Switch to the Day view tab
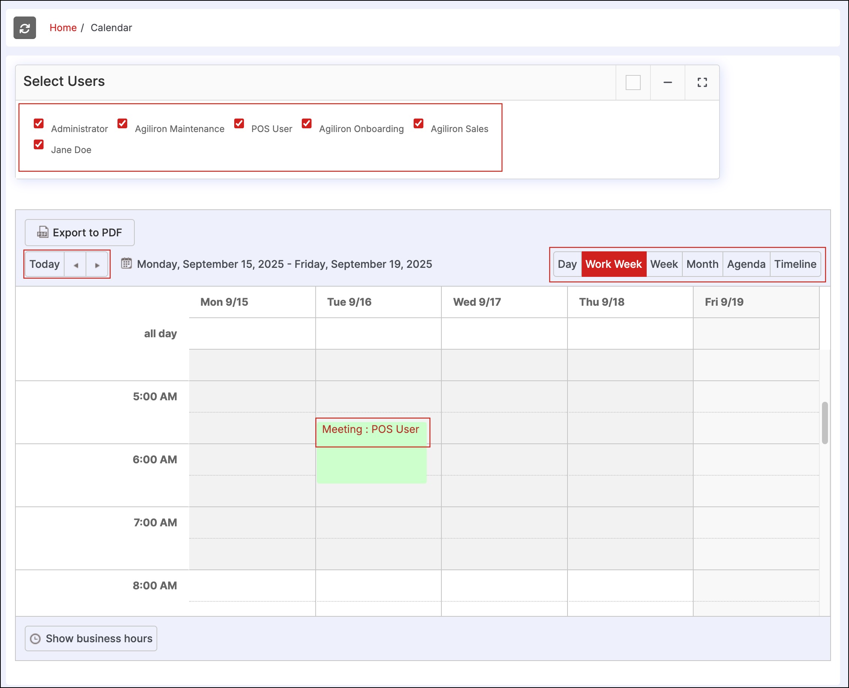 pyautogui.click(x=567, y=264)
